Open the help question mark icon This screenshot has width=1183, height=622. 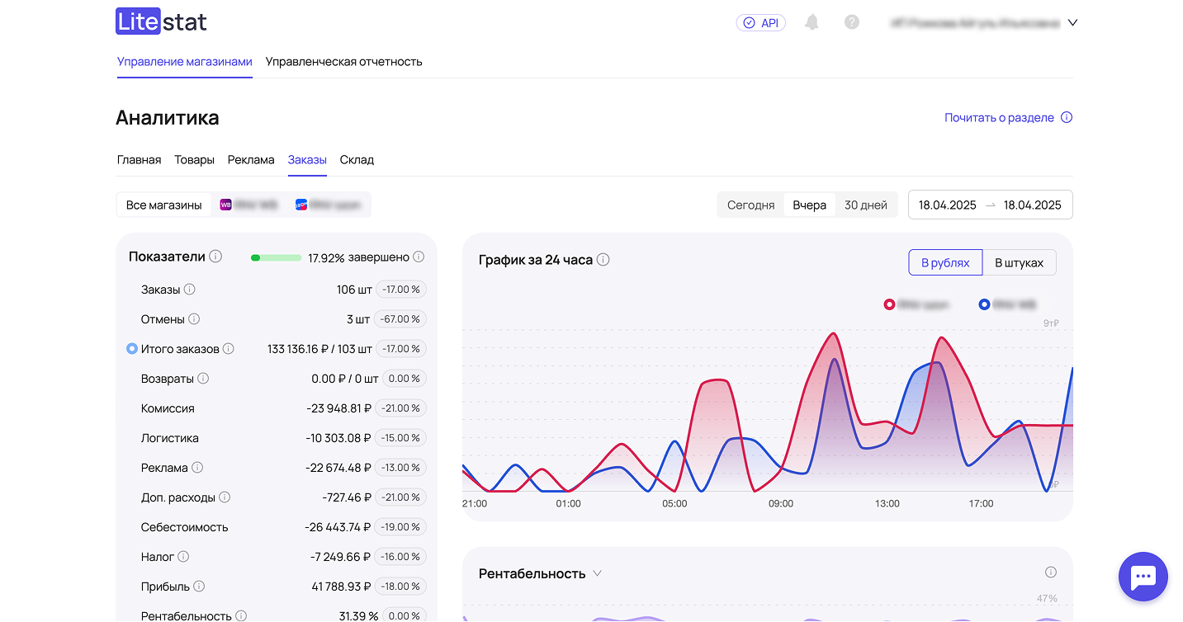tap(852, 22)
